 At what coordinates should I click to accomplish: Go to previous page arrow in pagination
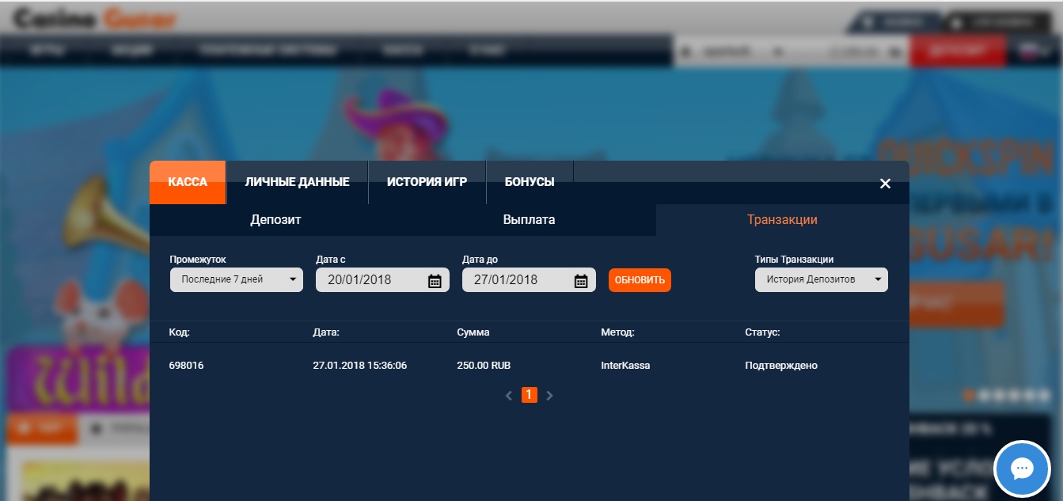(509, 395)
